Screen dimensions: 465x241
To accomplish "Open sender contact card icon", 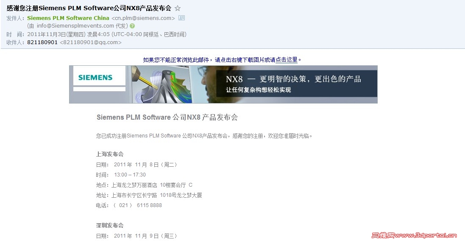I will (x=181, y=18).
